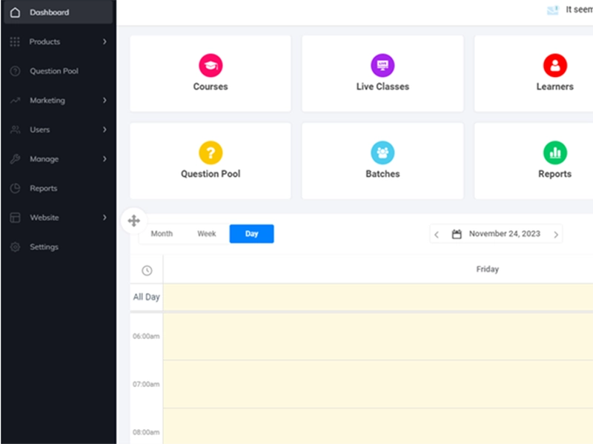The image size is (593, 444).
Task: Open the Products menu label
Action: [44, 41]
